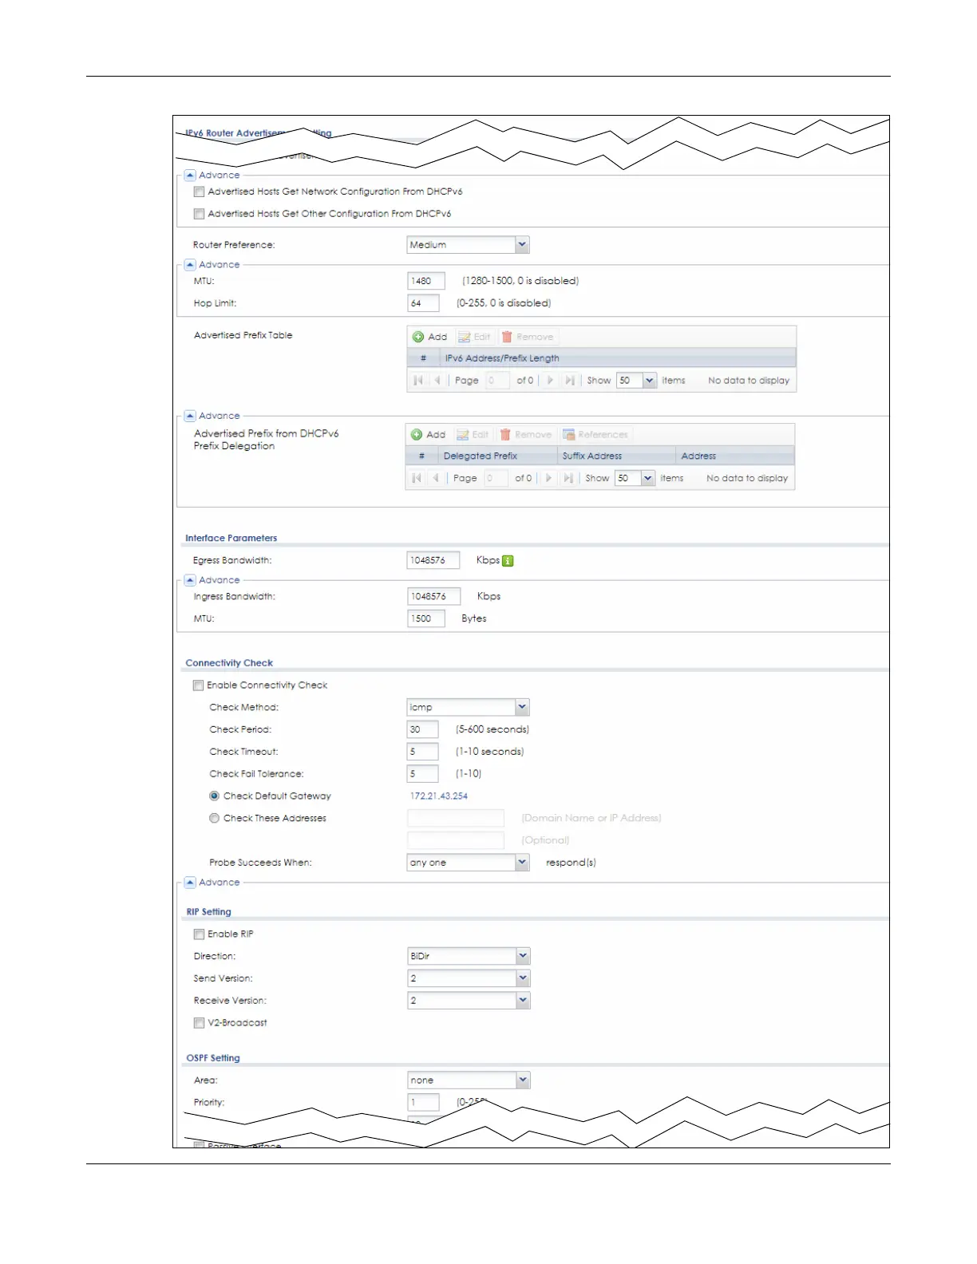Click References icon in DHCPv6 Prefix Delegation table
This screenshot has width=977, height=1264.
pyautogui.click(x=569, y=435)
